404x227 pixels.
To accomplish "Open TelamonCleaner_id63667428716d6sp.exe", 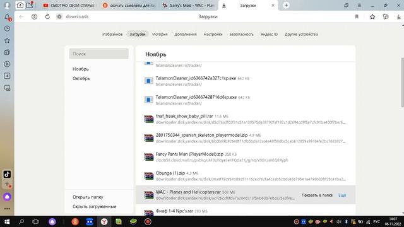I will tap(196, 97).
